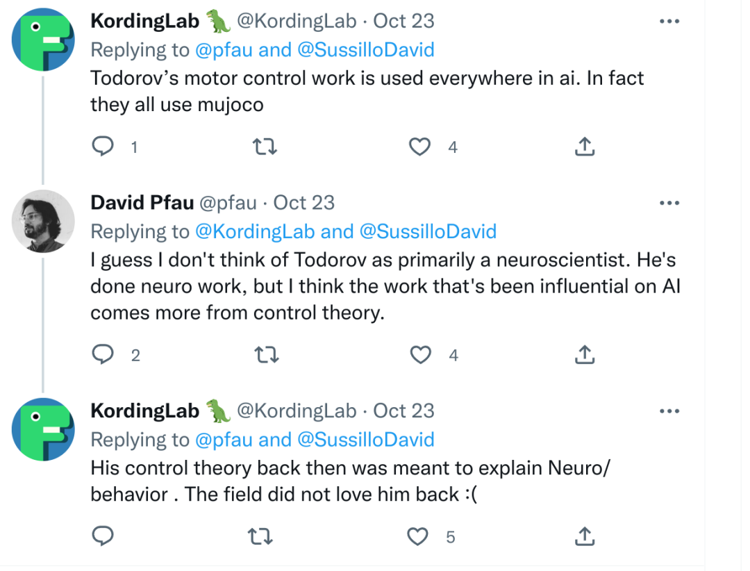
Task: Retweet the first KordingLab tweet
Action: tap(262, 147)
